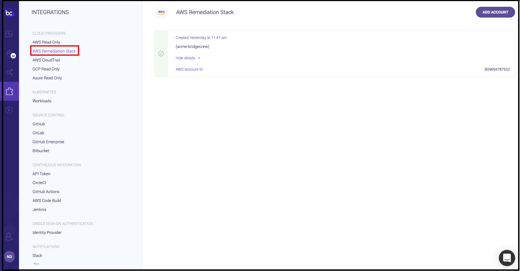Click the KUBERNETES section header
This screenshot has height=271, width=520.
pyautogui.click(x=44, y=92)
